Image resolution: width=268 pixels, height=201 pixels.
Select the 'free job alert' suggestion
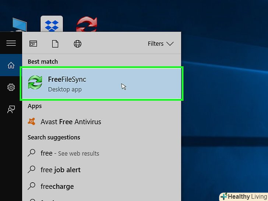tap(102, 170)
